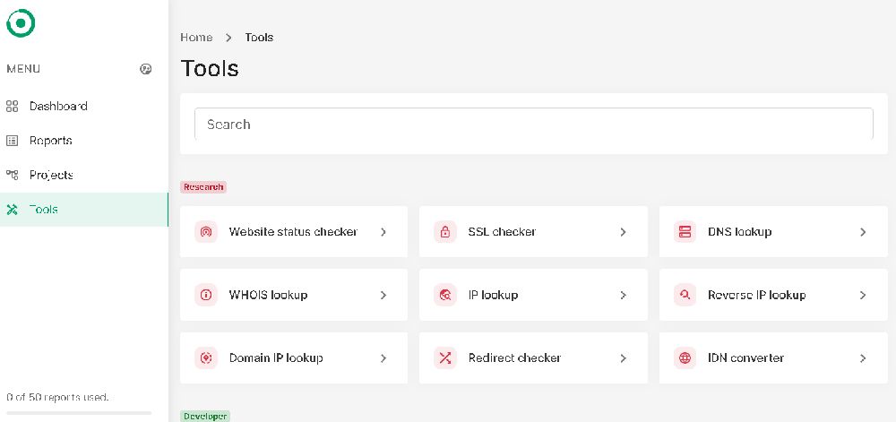Click the Website status checker icon
This screenshot has width=896, height=422.
(x=206, y=232)
